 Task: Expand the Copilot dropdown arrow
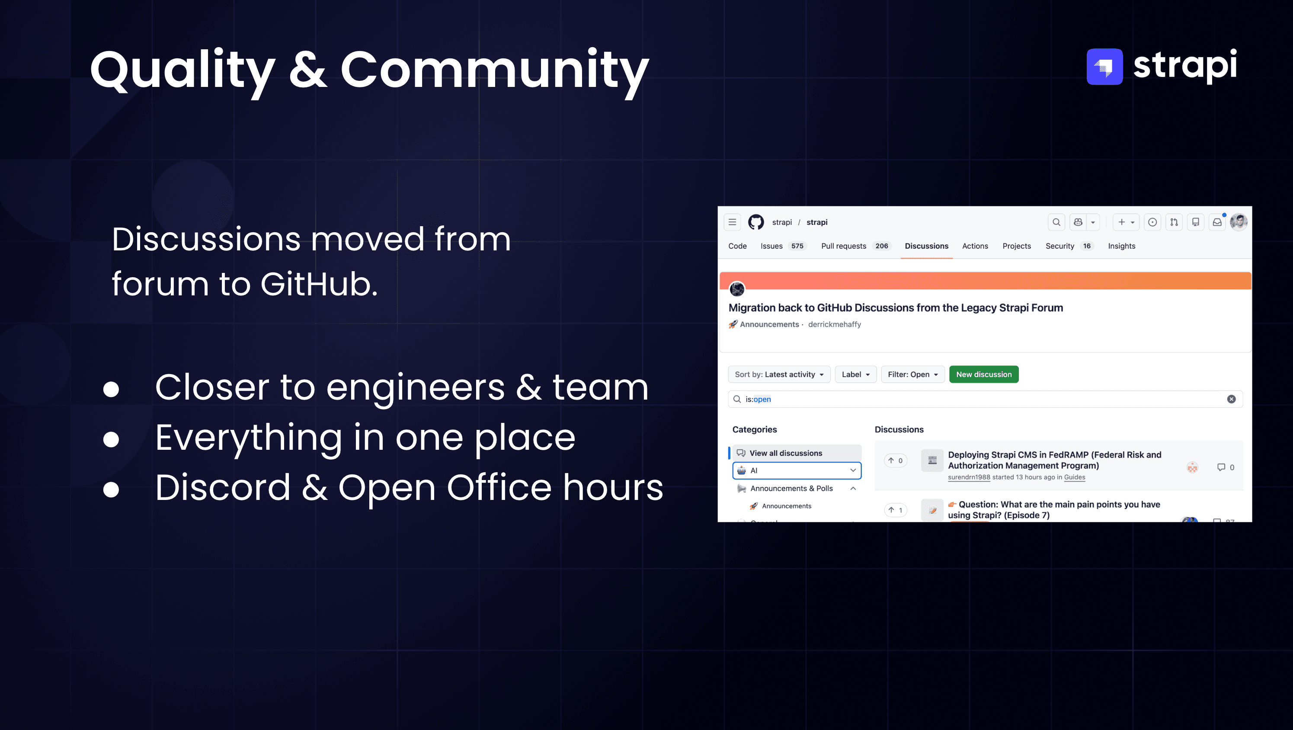tap(1093, 222)
